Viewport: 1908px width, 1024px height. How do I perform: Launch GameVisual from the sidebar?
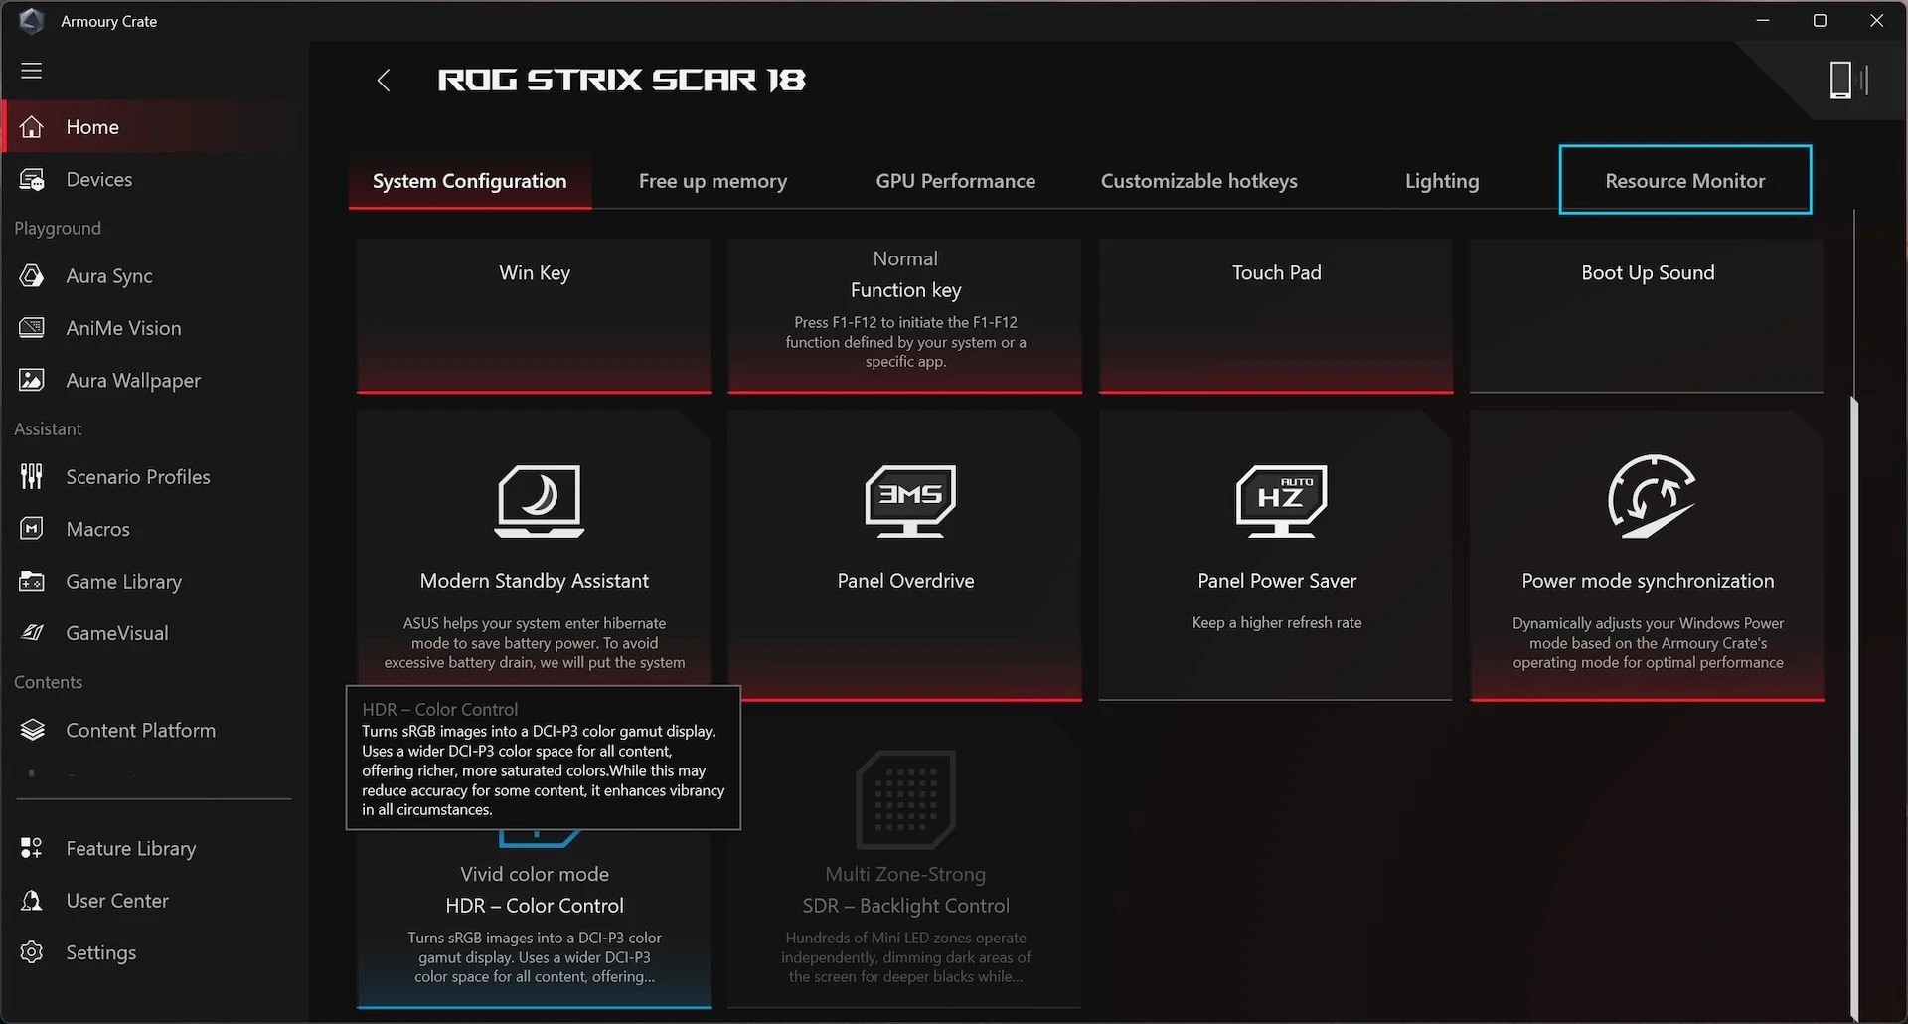click(x=116, y=632)
